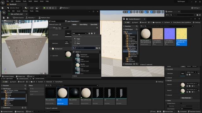Open the Layer Asset None dropdown

point(80,34)
